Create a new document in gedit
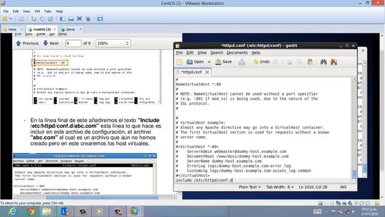Screen dimensions: 385x217 [x=180, y=61]
